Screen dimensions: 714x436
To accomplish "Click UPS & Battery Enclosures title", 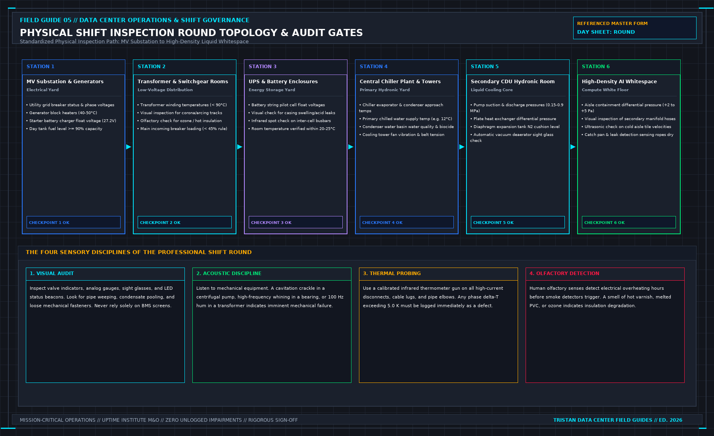I will point(283,82).
